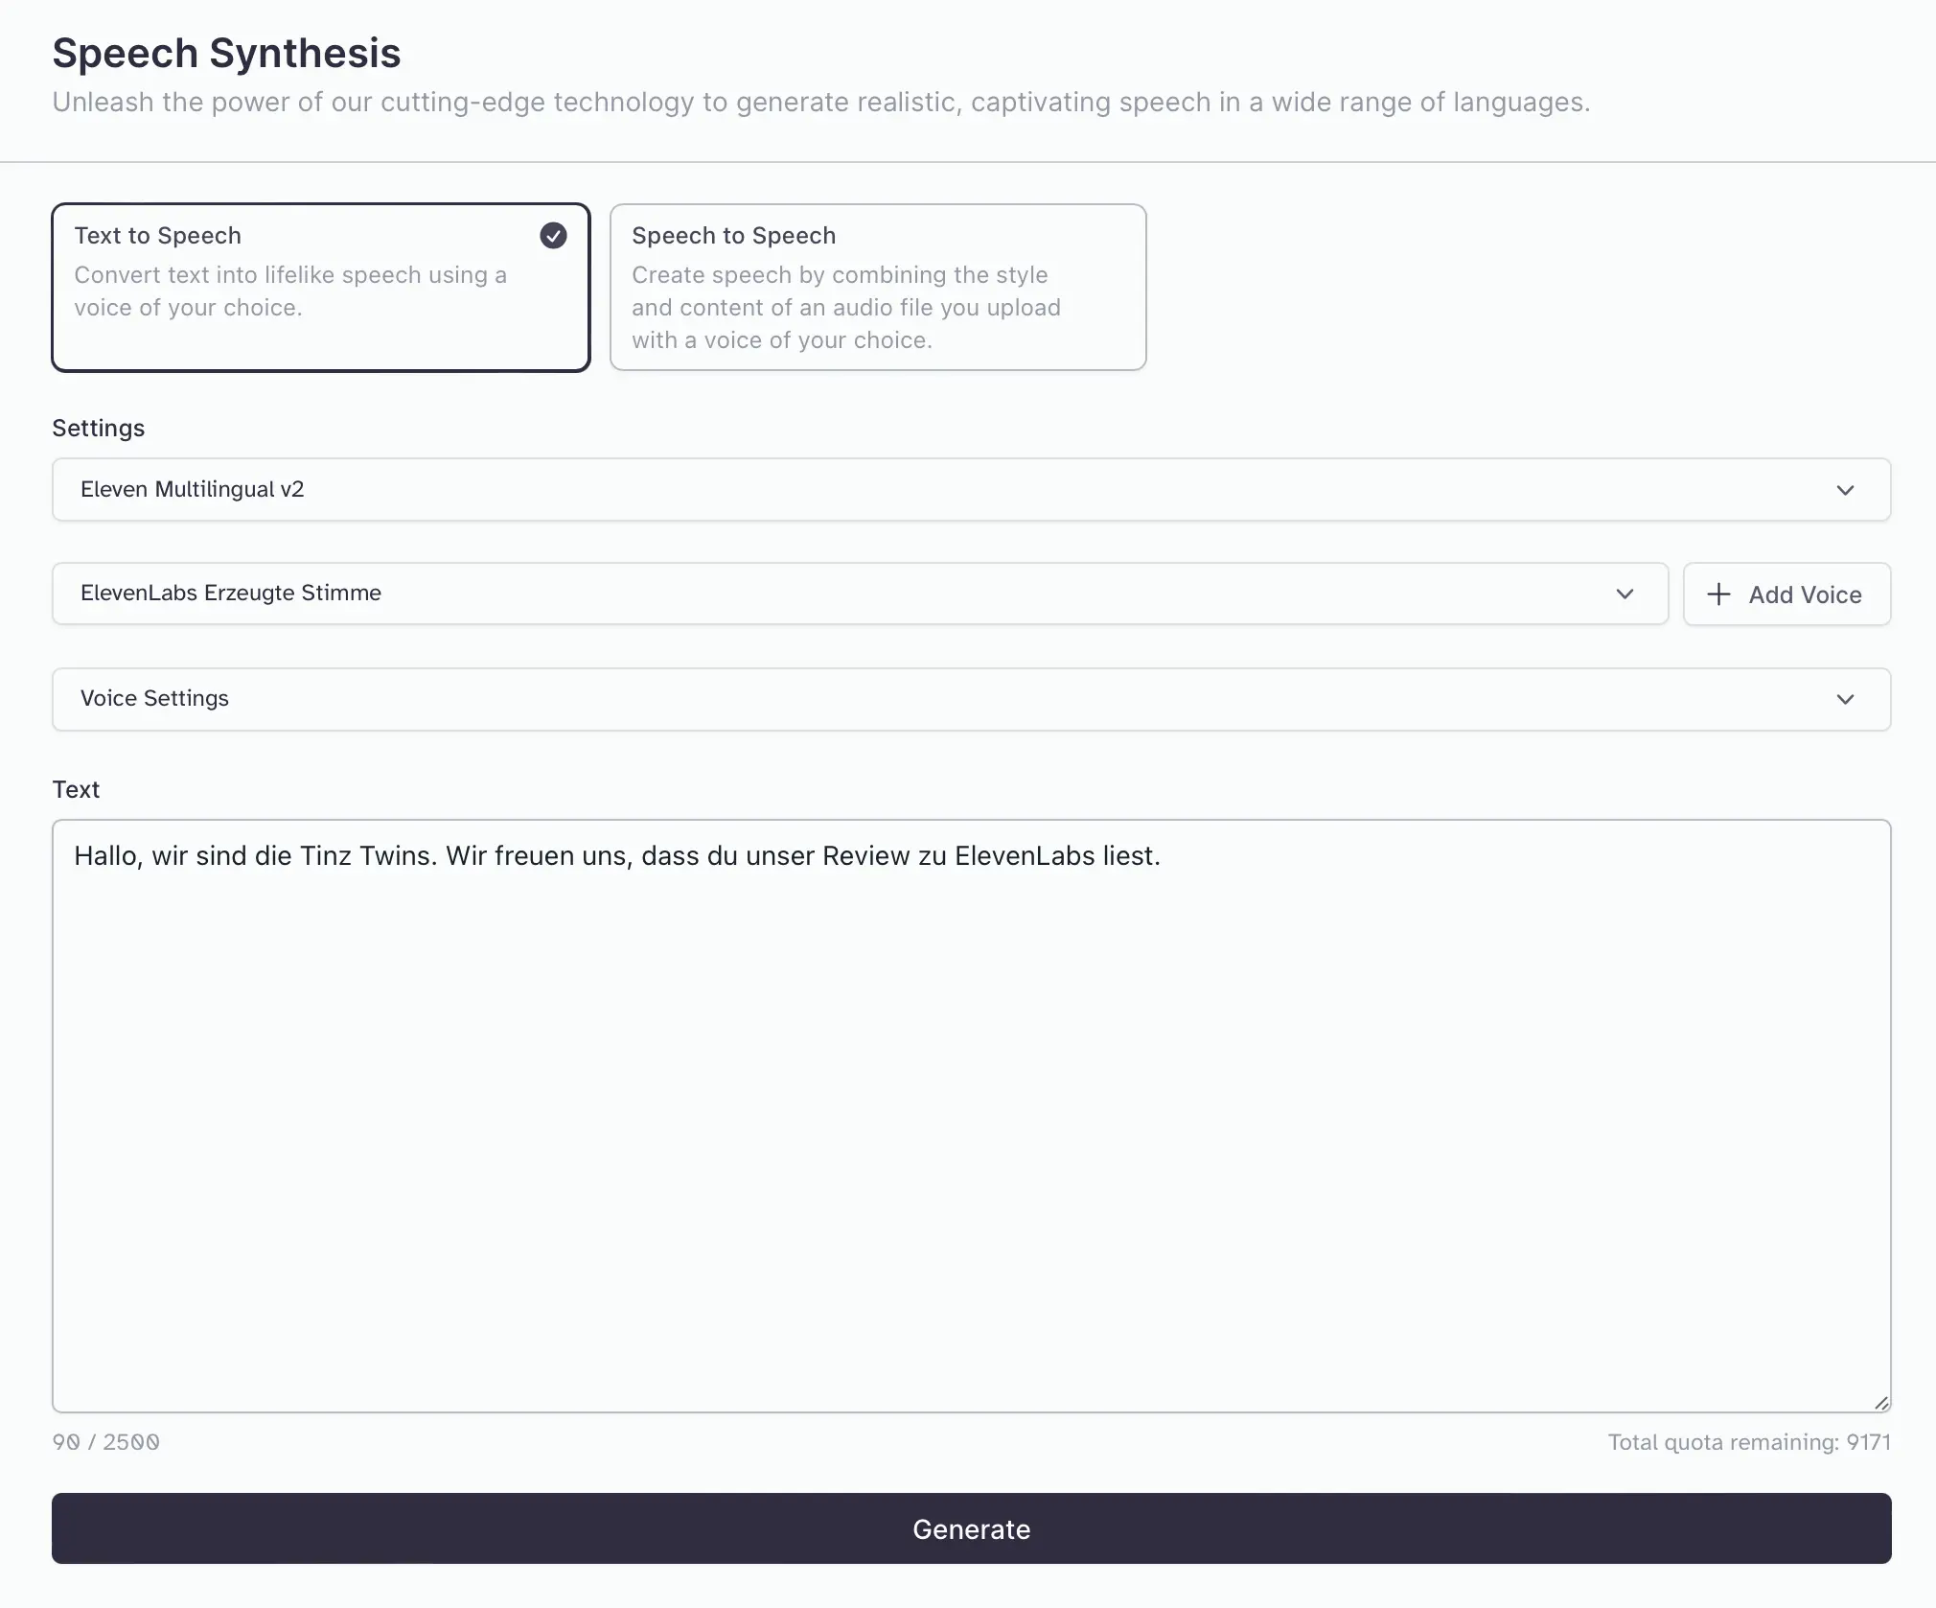Open the ElevenLabs Erzeugte Stimme voice dropdown
This screenshot has height=1608, width=1936.
click(860, 594)
